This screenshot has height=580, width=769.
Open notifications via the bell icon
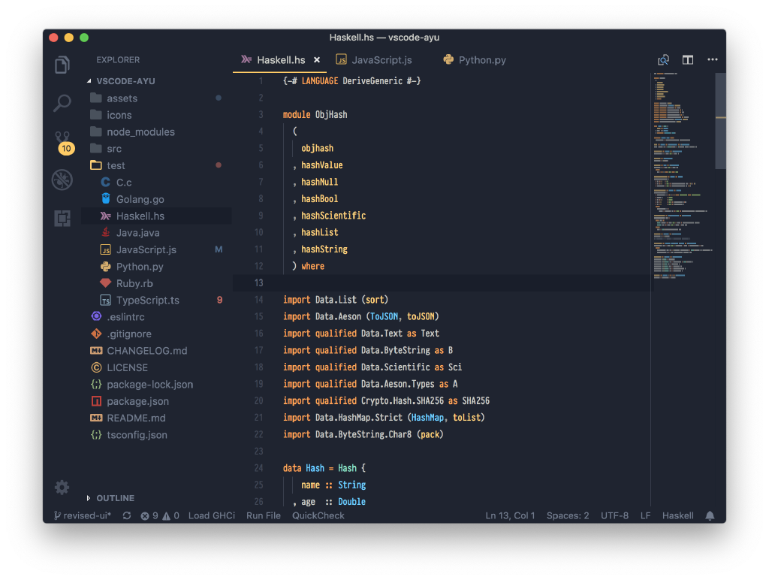click(709, 515)
